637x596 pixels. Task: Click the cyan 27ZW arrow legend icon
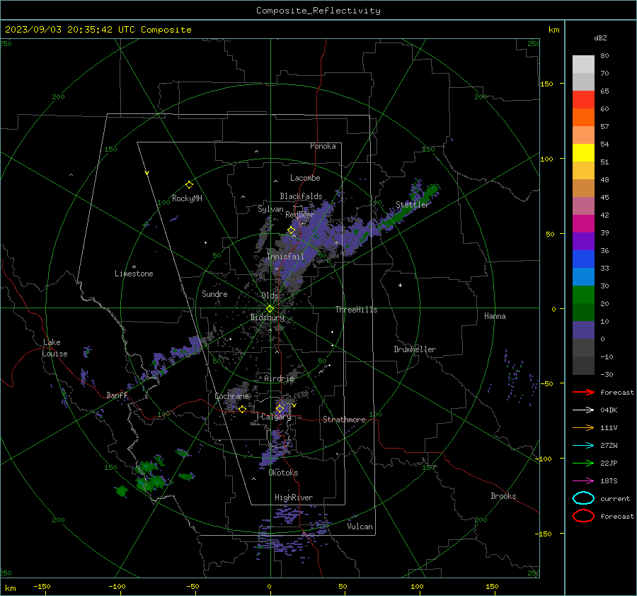click(583, 445)
